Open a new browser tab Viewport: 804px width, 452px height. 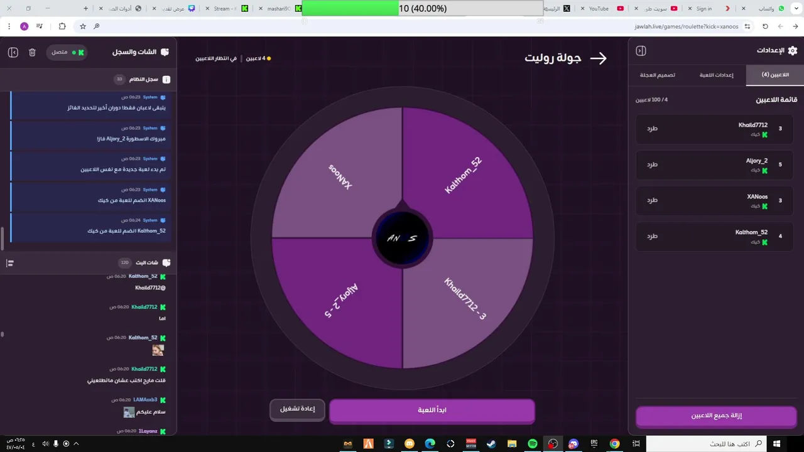[86, 8]
